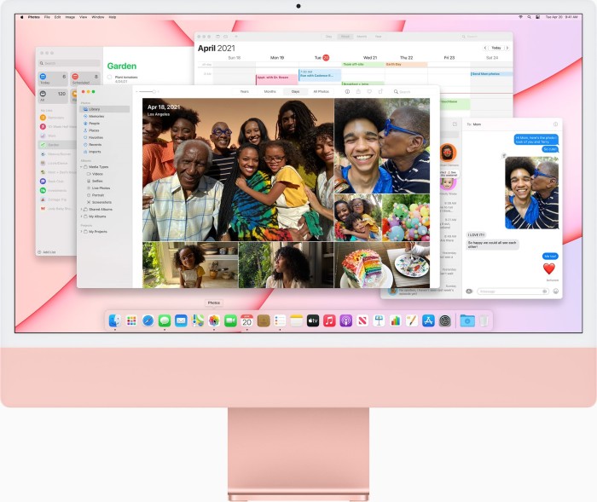
Task: Adjust the Photos zoom slider
Action: pos(147,91)
